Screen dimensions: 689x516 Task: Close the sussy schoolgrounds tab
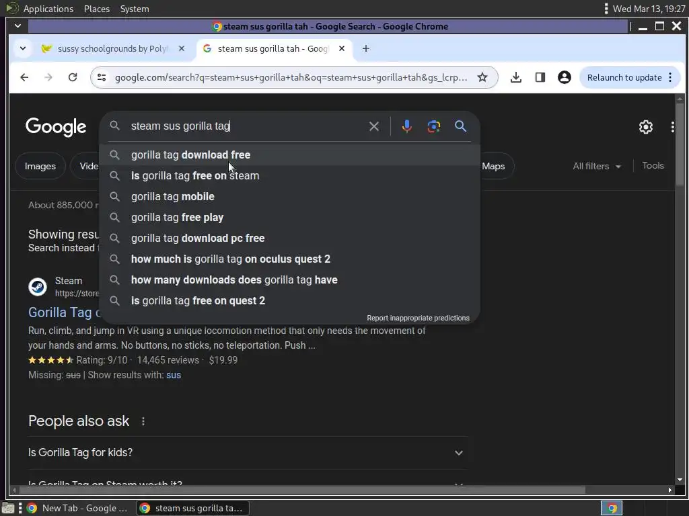(x=182, y=48)
